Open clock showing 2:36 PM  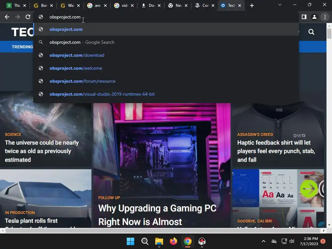click(309, 241)
